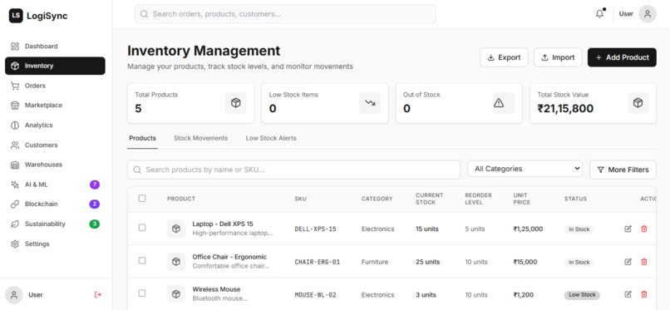Check the Laptop - Dell XPS 15 row checkbox

pos(142,228)
